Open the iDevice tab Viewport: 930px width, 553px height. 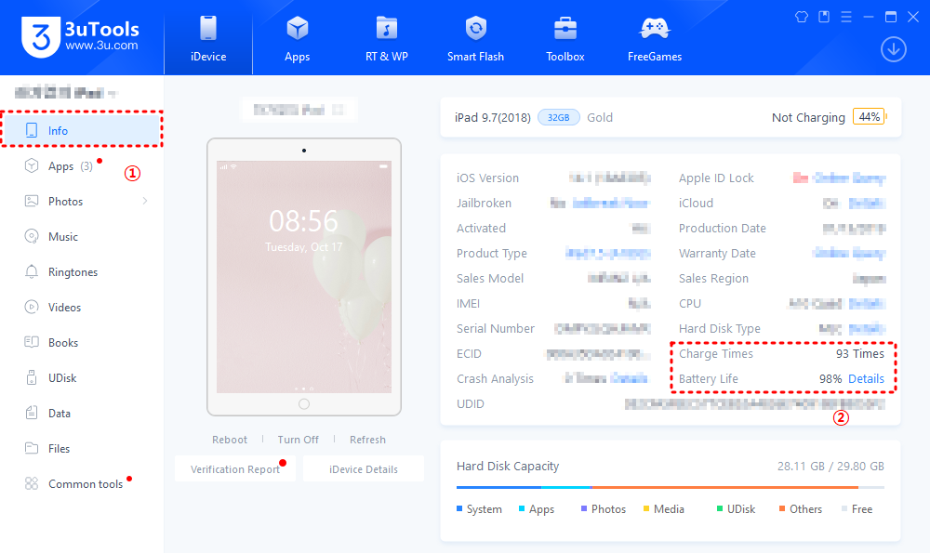point(208,38)
